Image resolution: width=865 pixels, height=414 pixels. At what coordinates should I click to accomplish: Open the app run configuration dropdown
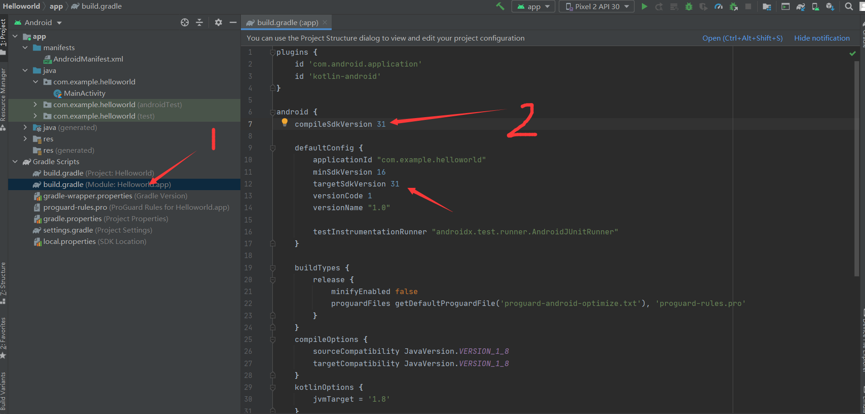(x=533, y=6)
